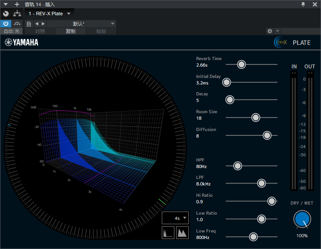Click the 对照 compare button
The image size is (321, 249).
tap(40, 31)
